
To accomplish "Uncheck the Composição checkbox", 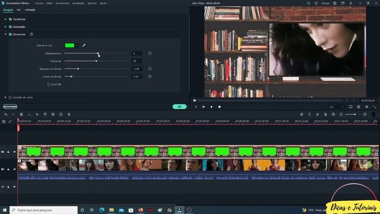I will click(10, 27).
